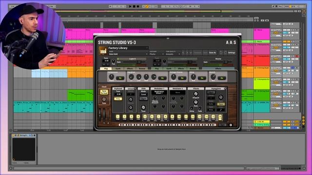
Task: Go to the previous preset arrow
Action: tap(183, 52)
